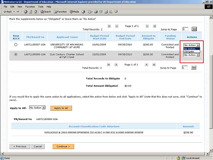
Task: Open the Back history dropdown arrow
Action: coord(14,12)
